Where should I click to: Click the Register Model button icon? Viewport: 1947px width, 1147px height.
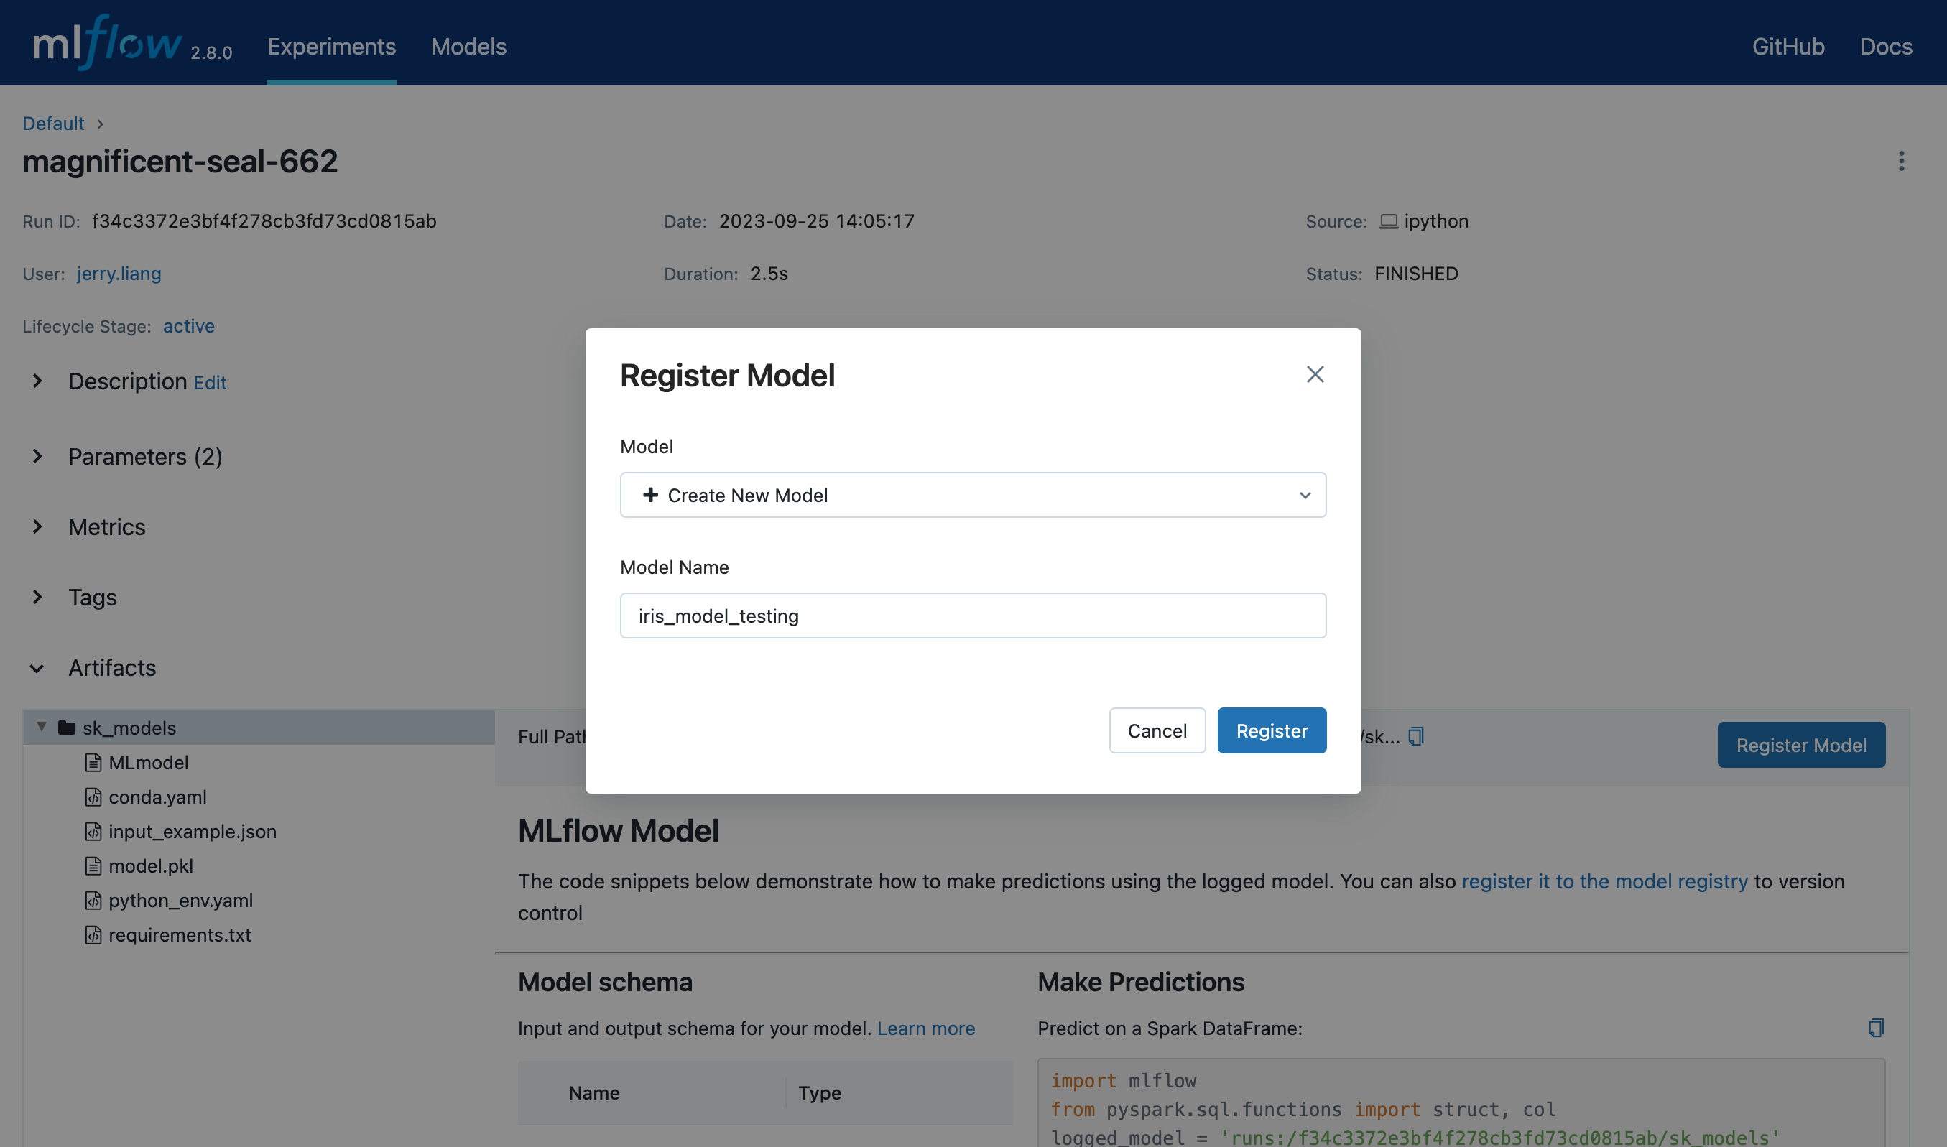[1271, 729]
